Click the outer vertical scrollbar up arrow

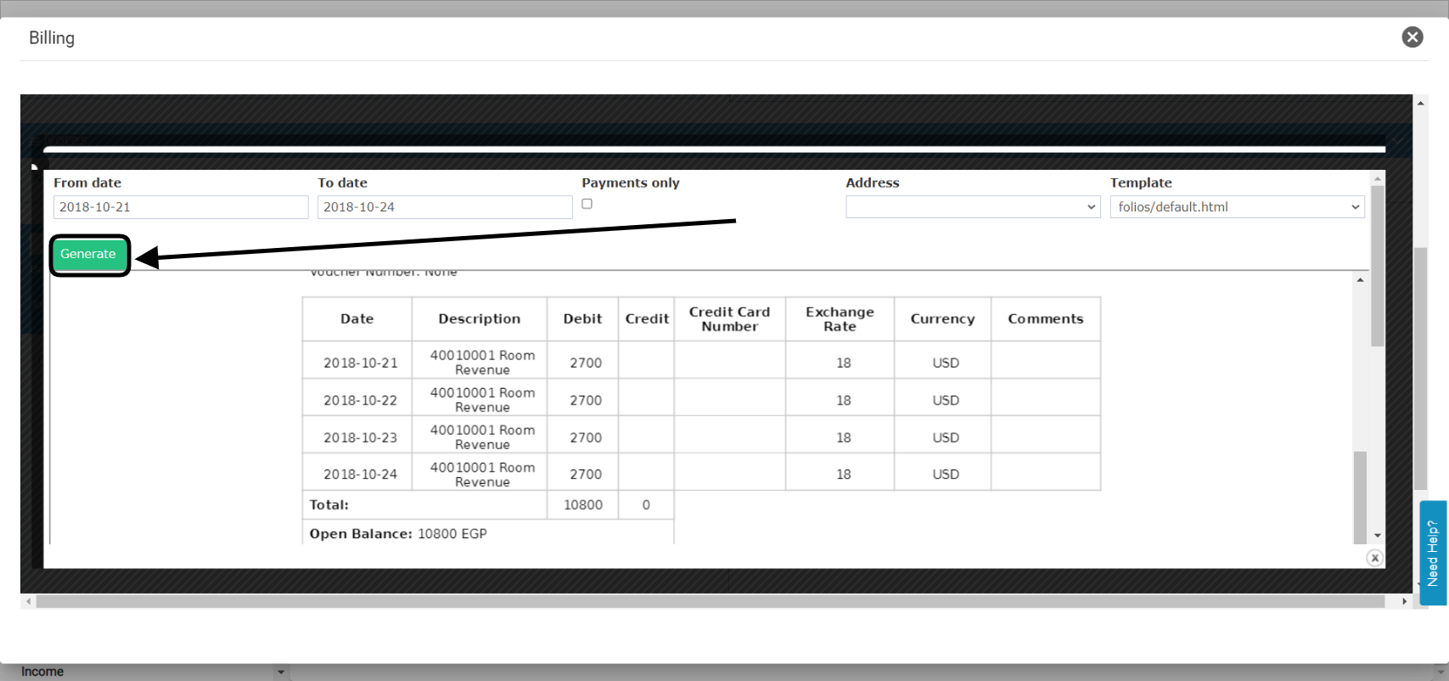[x=1420, y=103]
